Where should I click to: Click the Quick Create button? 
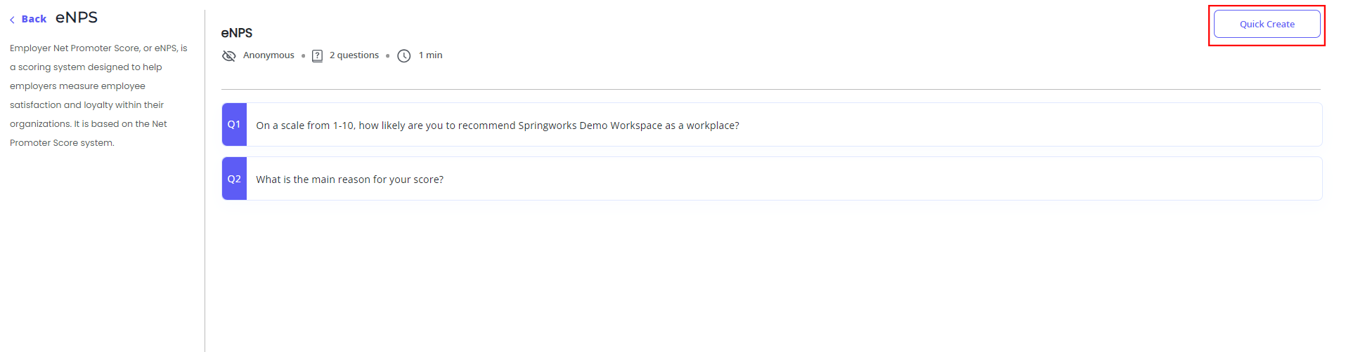tap(1267, 24)
